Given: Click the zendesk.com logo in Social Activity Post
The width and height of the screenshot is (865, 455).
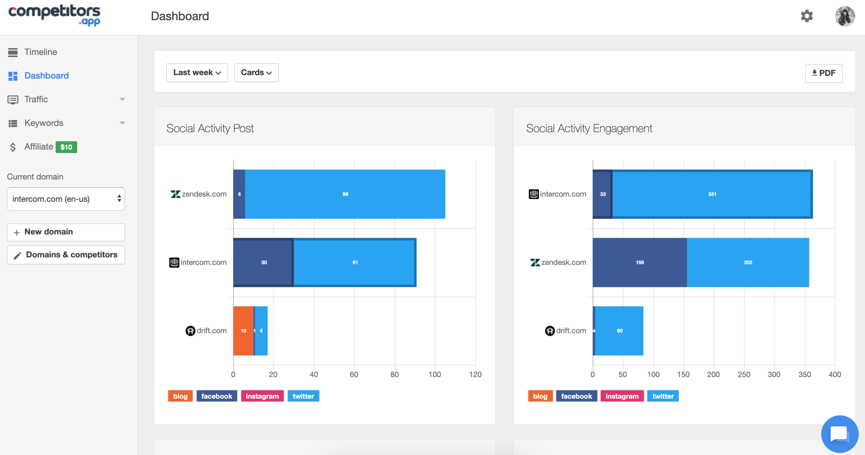Looking at the screenshot, I should pyautogui.click(x=175, y=194).
